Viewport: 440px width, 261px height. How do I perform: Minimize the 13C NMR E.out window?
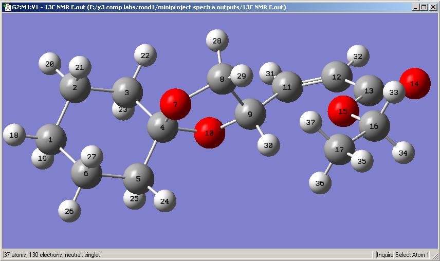(415, 7)
